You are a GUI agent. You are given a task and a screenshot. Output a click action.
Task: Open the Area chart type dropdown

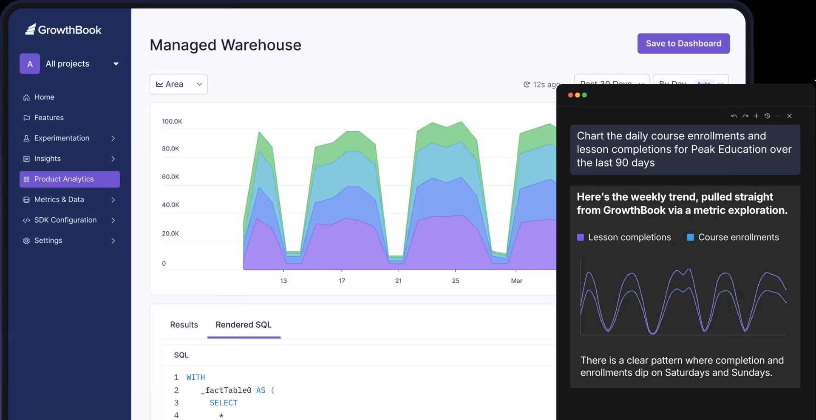click(x=178, y=84)
